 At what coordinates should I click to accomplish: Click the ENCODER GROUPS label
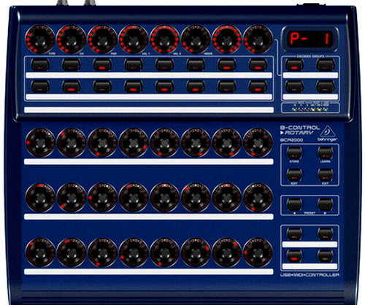coord(310,56)
